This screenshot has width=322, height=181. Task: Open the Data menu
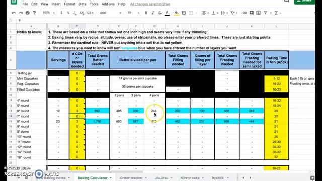pos(83,4)
